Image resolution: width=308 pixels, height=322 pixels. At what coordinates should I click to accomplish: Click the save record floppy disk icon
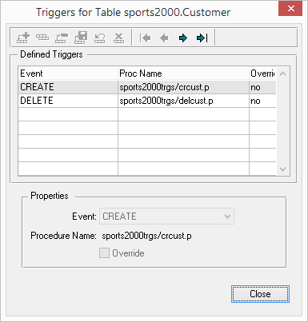[81, 38]
